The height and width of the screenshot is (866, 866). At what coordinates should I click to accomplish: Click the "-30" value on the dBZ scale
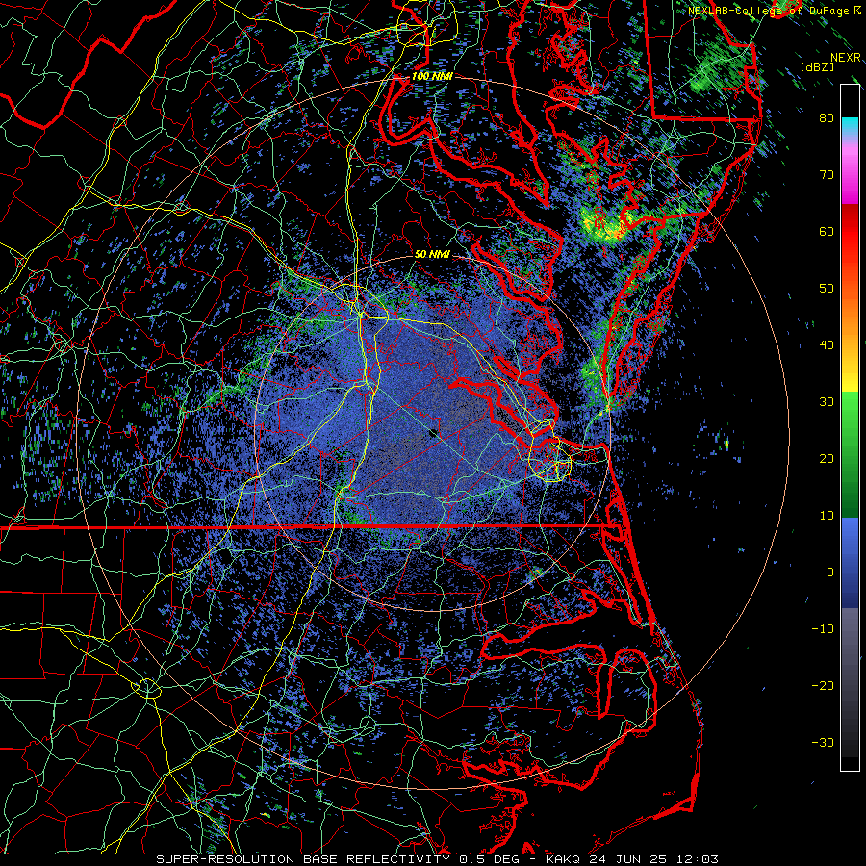pyautogui.click(x=823, y=742)
